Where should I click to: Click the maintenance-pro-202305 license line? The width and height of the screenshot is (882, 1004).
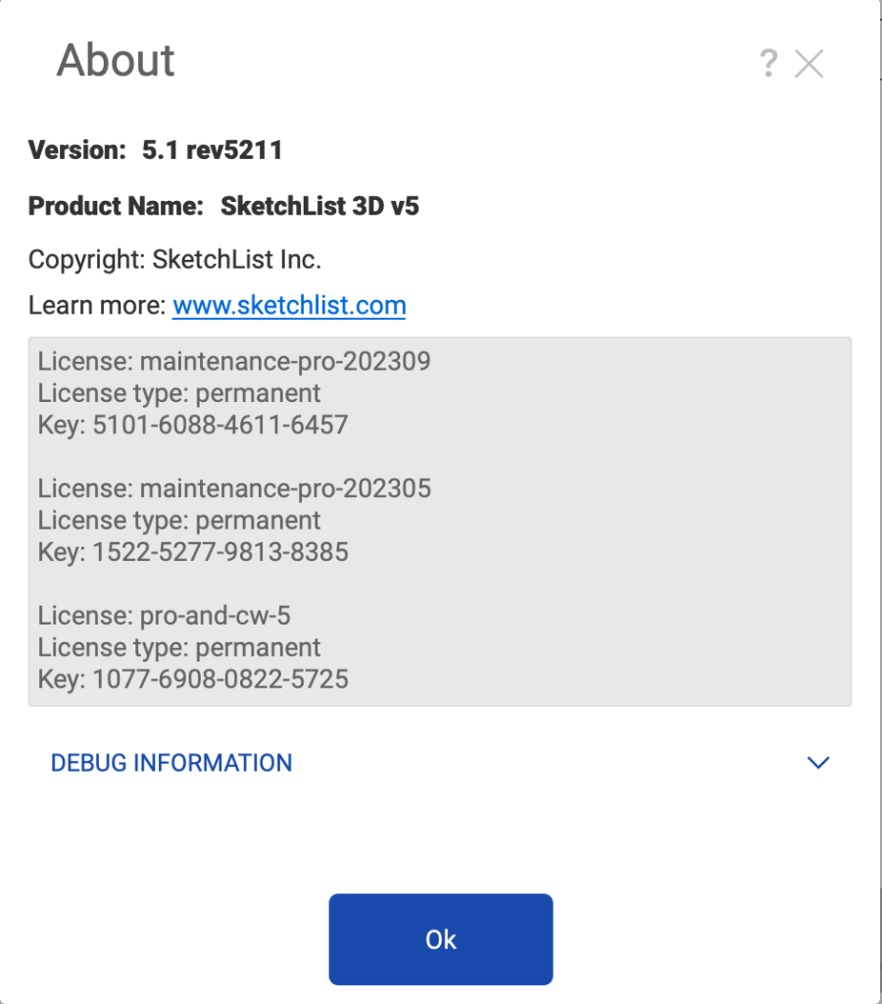point(234,488)
